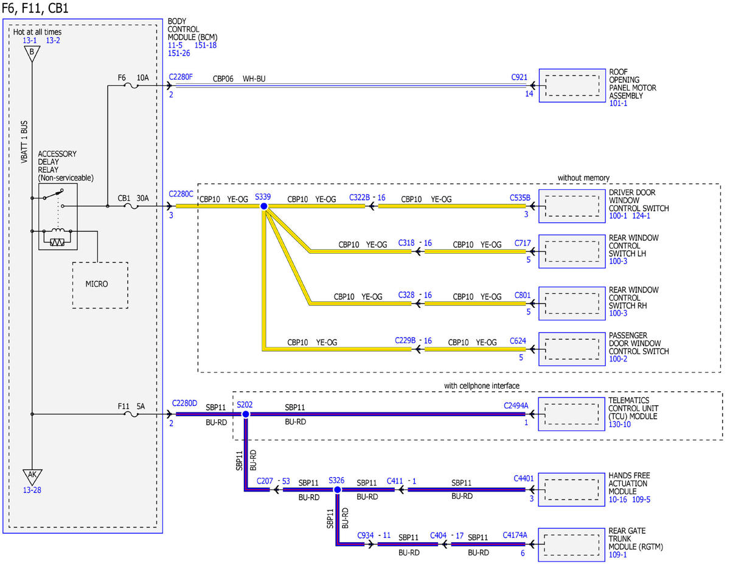Select inline connector C404

439,535
